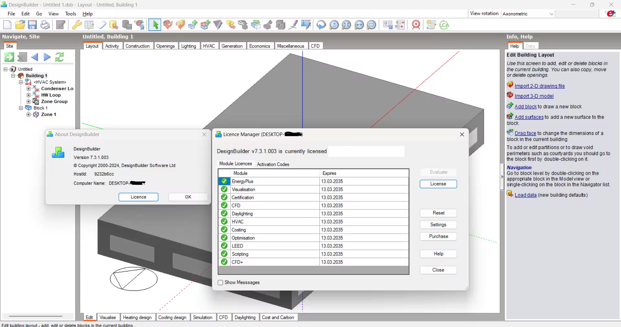
Task: Click the Help button in Licence Manager
Action: pos(438,254)
